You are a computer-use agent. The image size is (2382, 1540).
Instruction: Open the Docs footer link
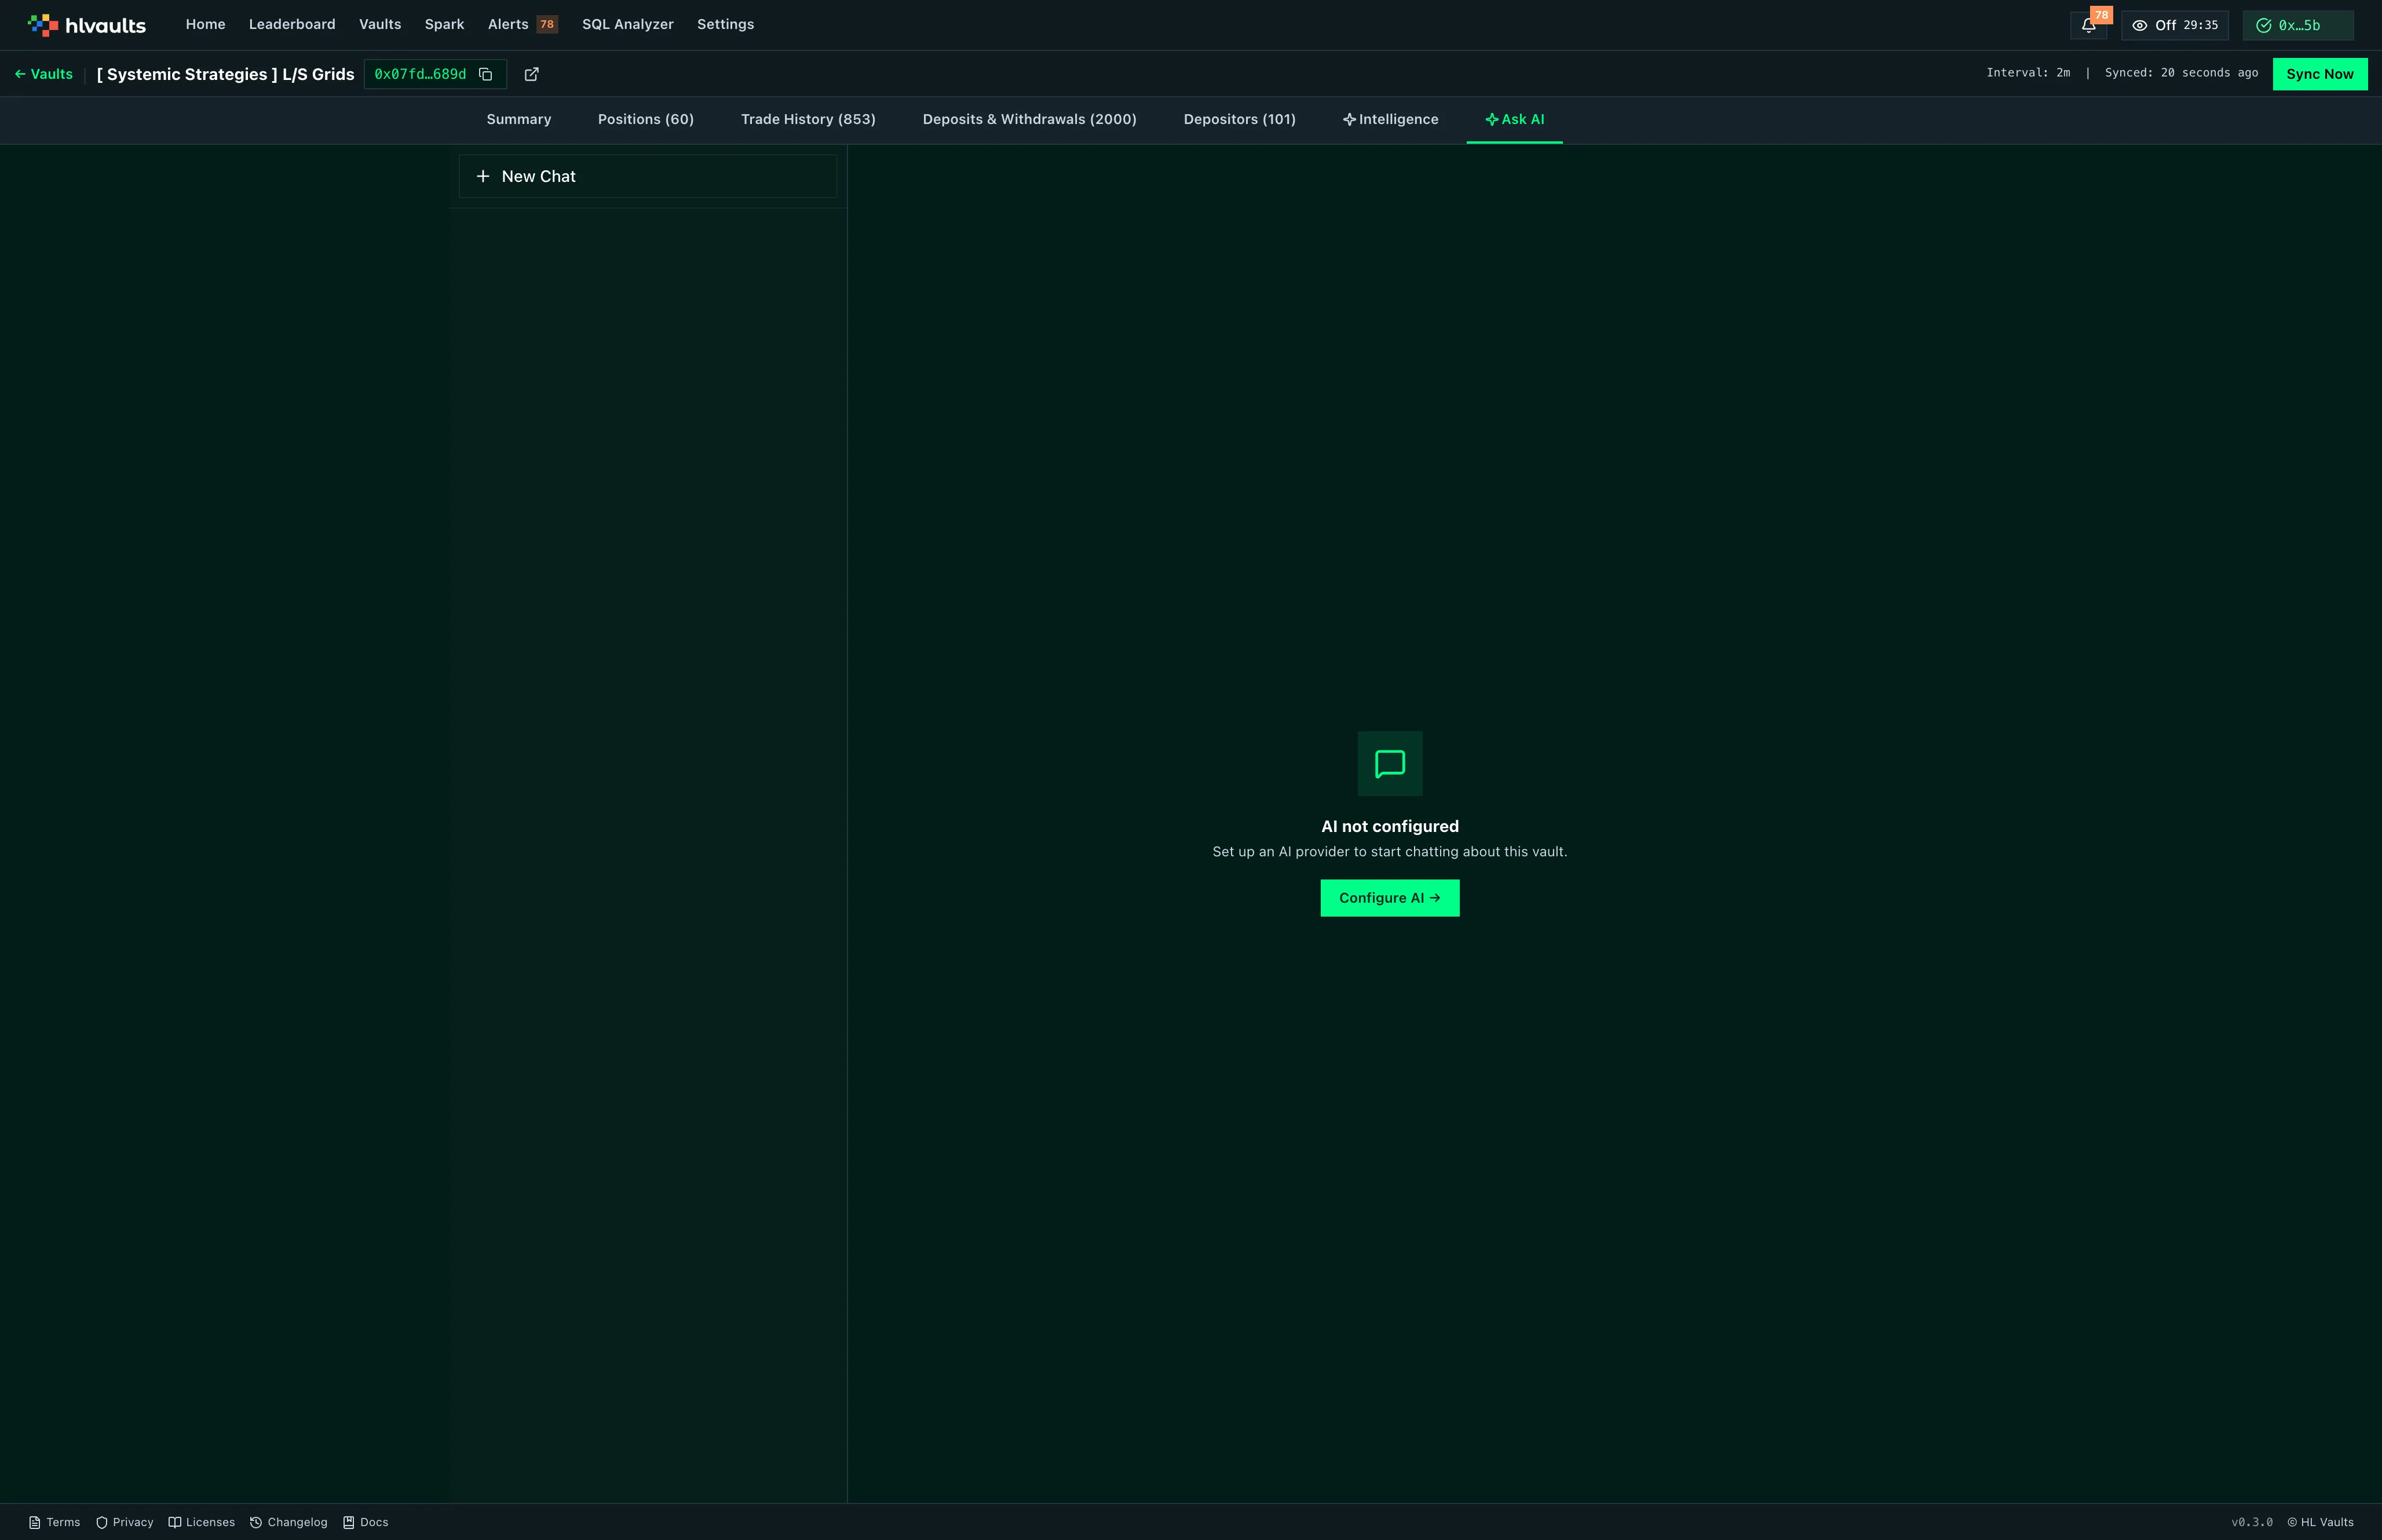[366, 1522]
